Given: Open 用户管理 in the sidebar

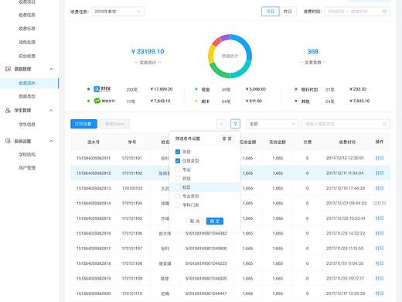Looking at the screenshot, I should [x=27, y=168].
